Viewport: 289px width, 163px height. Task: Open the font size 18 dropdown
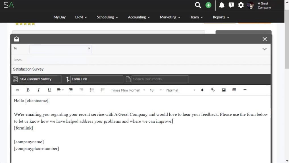[x=155, y=90]
